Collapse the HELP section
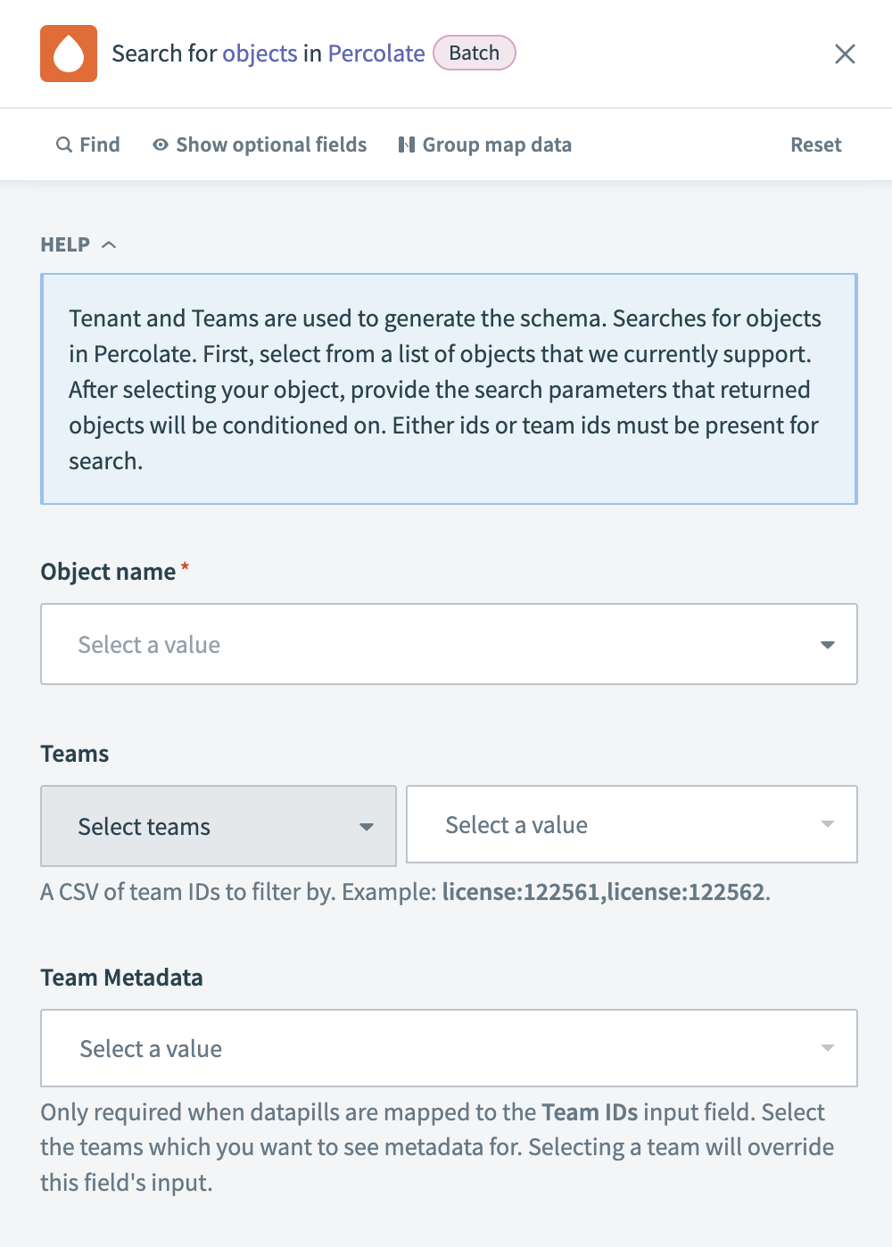The image size is (892, 1247). [109, 244]
